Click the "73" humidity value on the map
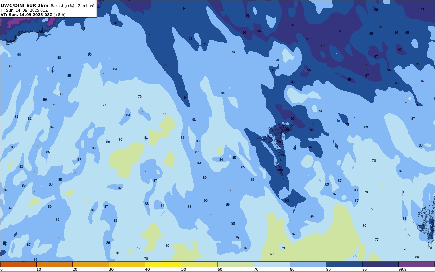Image resolution: width=435 pixels, height=272 pixels. point(283,248)
